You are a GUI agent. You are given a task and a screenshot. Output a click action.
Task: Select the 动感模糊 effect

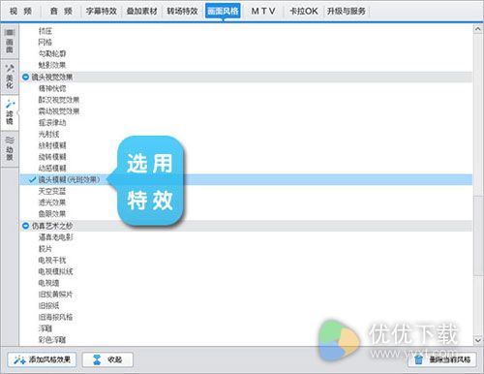coord(52,169)
